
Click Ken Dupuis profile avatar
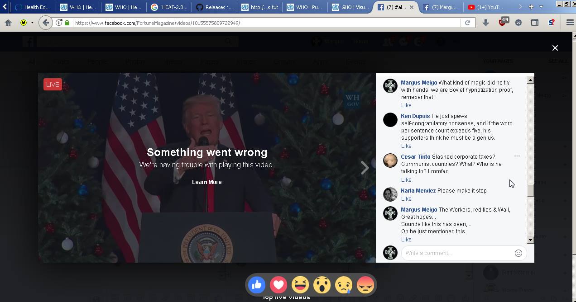point(390,120)
